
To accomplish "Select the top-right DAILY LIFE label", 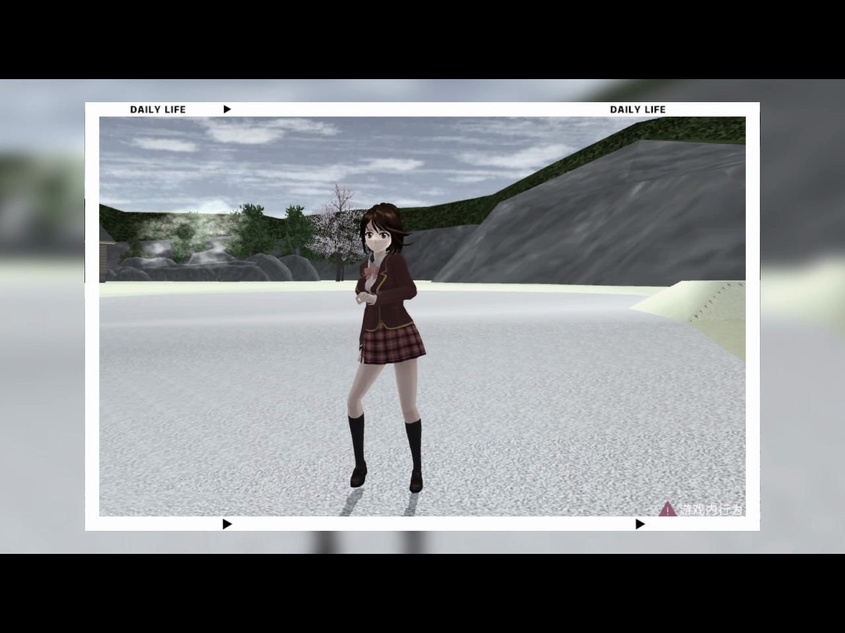I will [638, 109].
